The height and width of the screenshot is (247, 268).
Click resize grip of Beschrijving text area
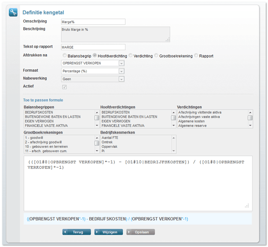coord(168,40)
